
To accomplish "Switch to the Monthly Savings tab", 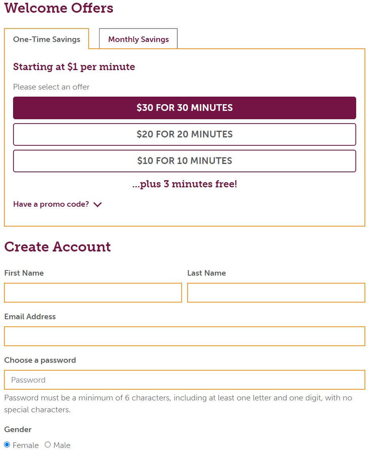I will click(x=138, y=39).
